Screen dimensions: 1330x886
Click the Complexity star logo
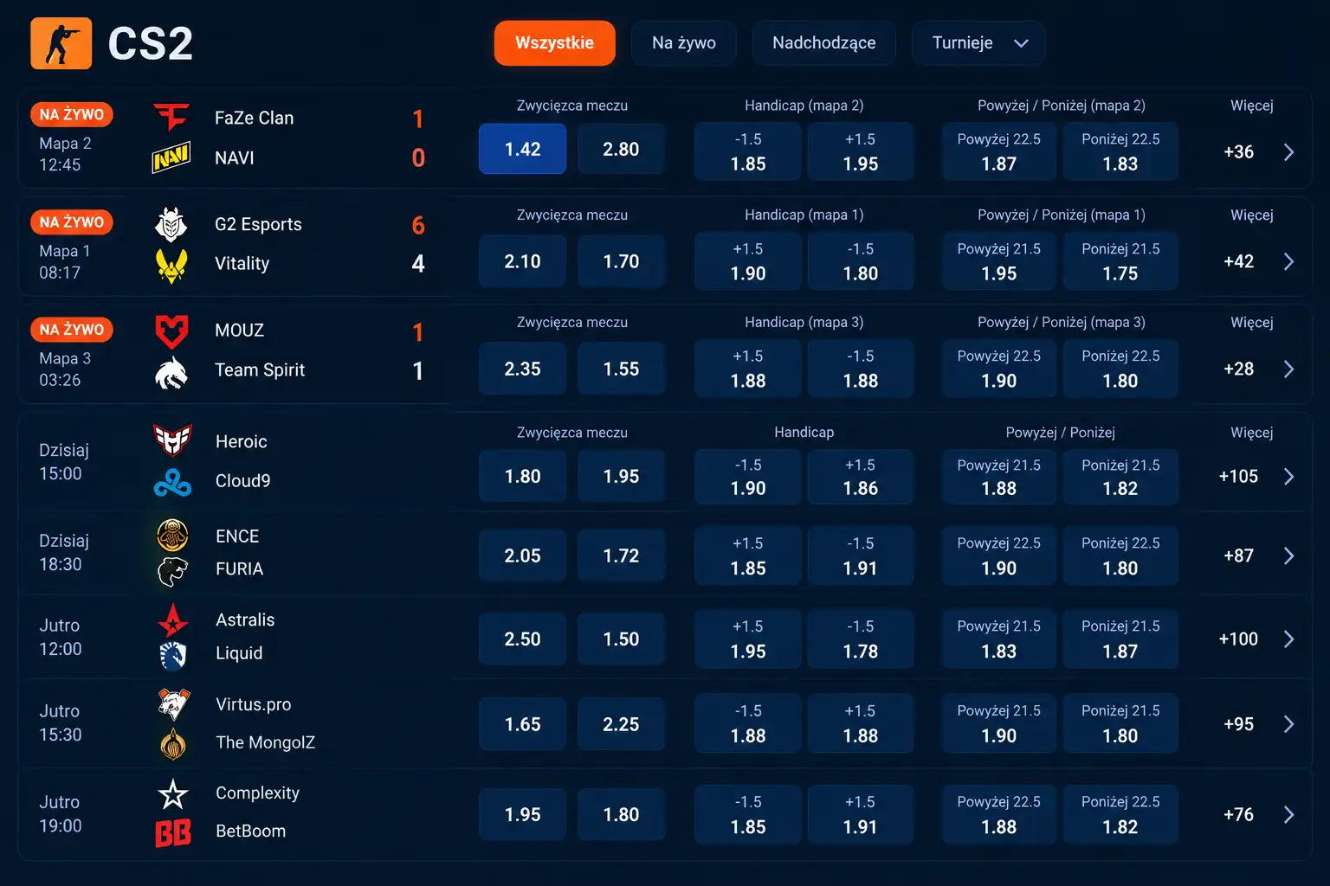tap(173, 793)
